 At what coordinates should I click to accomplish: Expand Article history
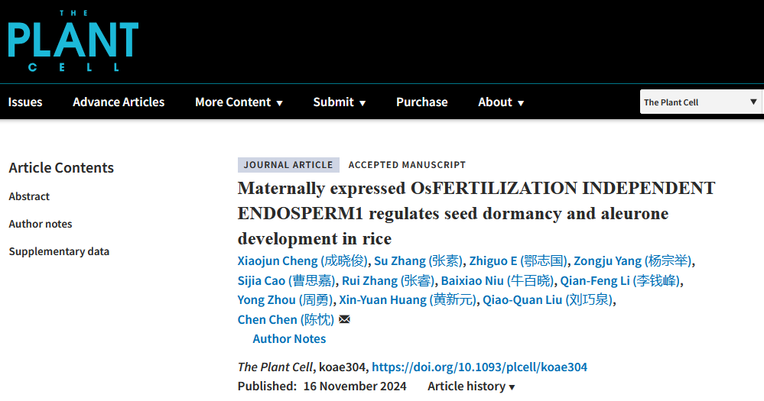[x=471, y=386]
